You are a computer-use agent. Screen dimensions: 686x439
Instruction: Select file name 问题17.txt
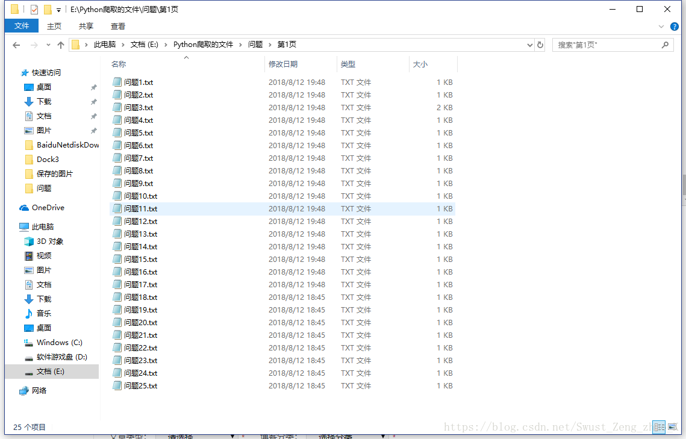pyautogui.click(x=140, y=285)
